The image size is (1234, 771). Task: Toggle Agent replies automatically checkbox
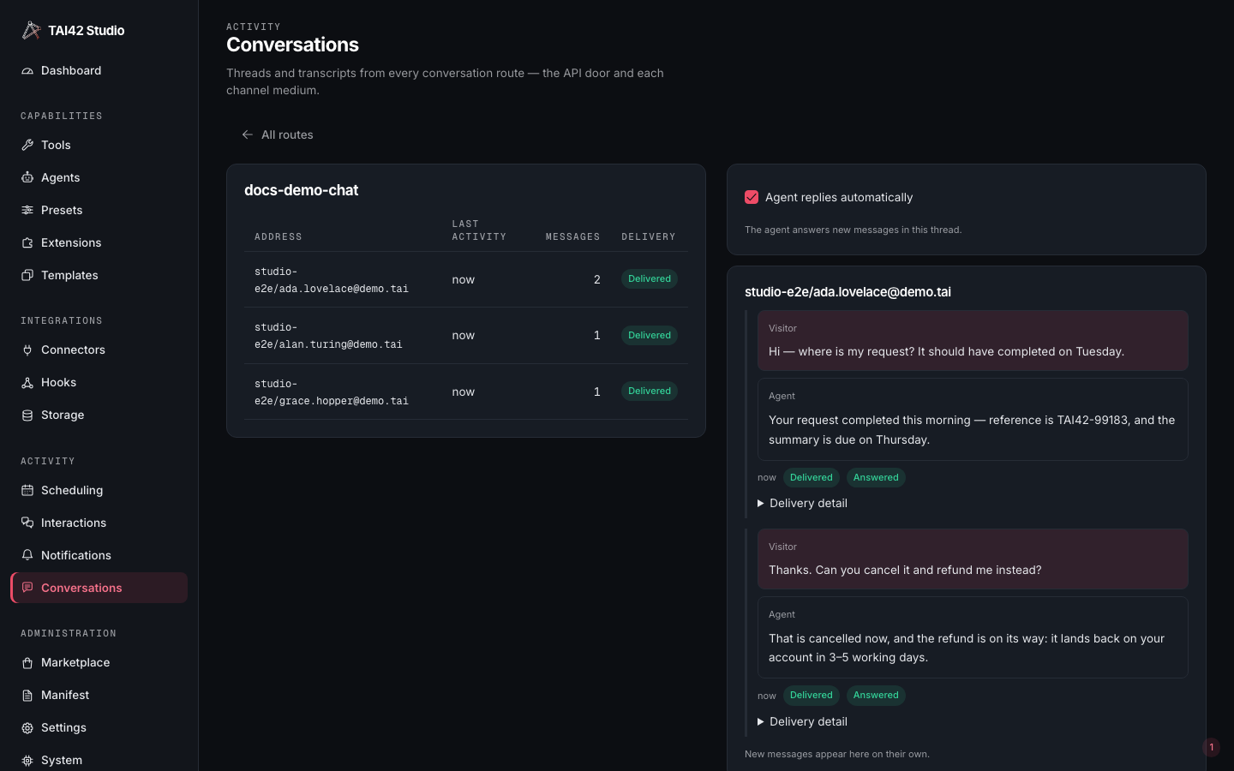(752, 197)
